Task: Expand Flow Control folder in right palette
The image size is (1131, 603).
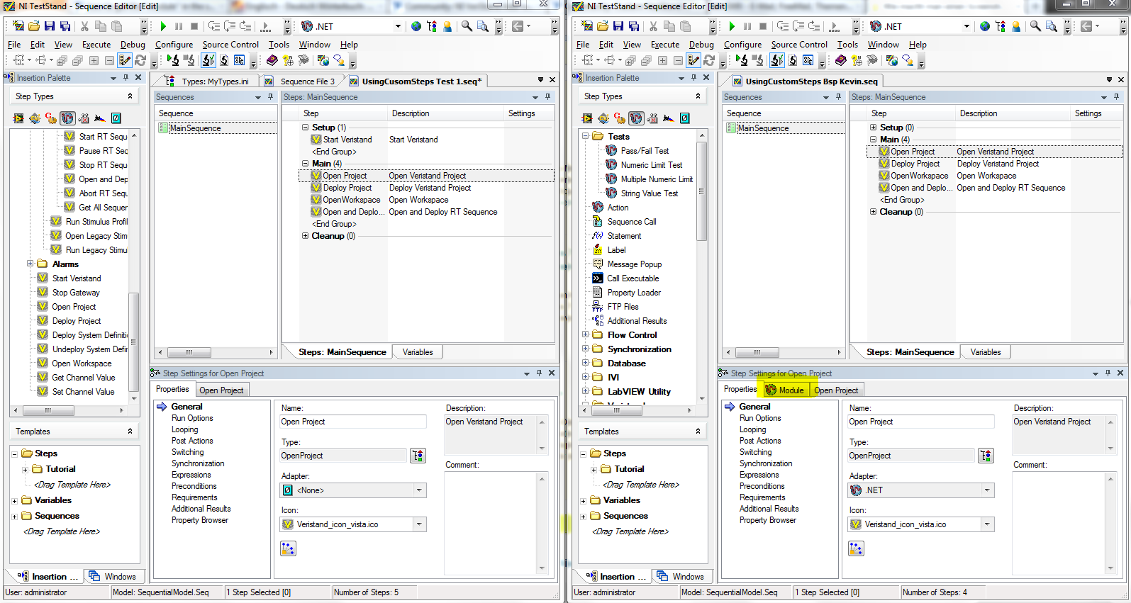Action: click(586, 334)
